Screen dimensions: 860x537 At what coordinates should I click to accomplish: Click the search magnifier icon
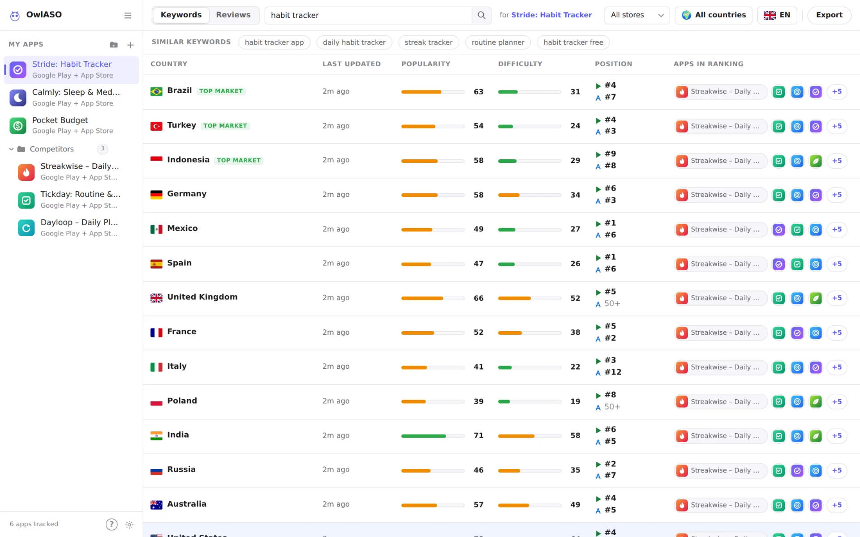(x=482, y=15)
